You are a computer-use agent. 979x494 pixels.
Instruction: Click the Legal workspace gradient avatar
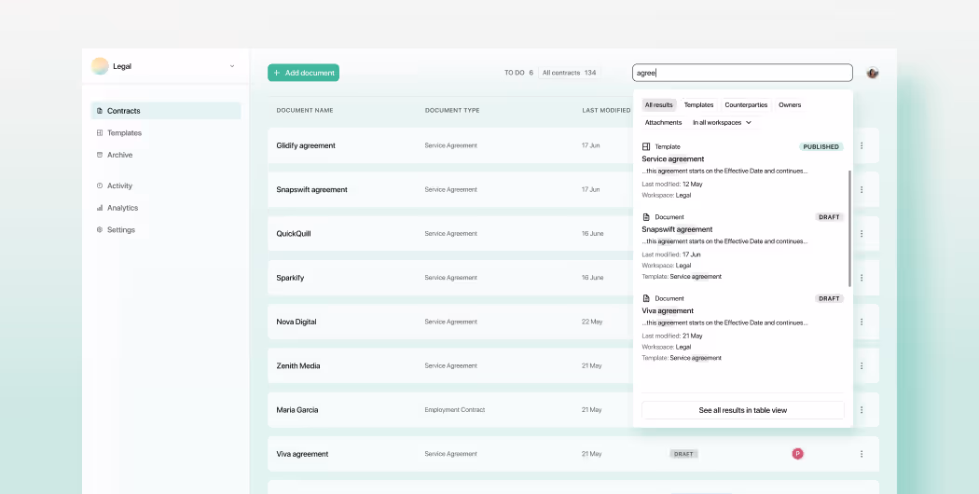[100, 66]
